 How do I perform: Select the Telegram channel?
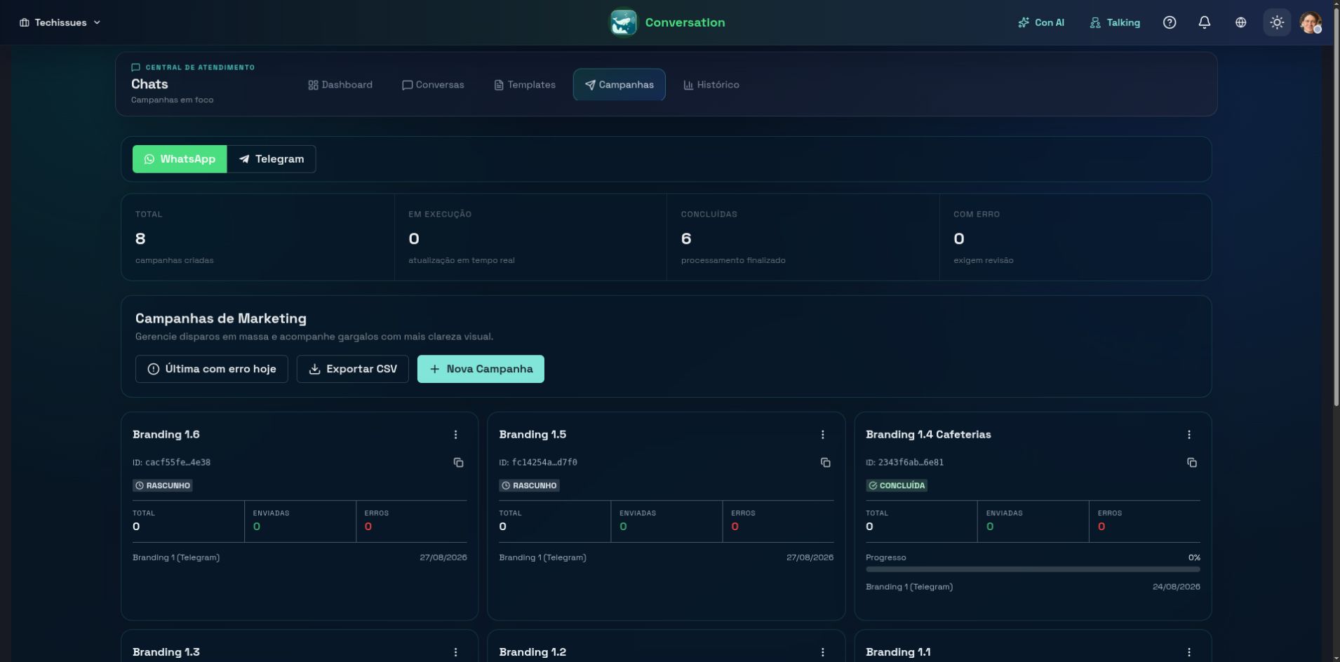(272, 159)
